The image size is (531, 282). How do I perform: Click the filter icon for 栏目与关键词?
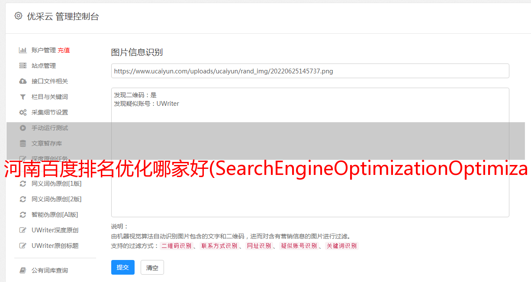[23, 97]
